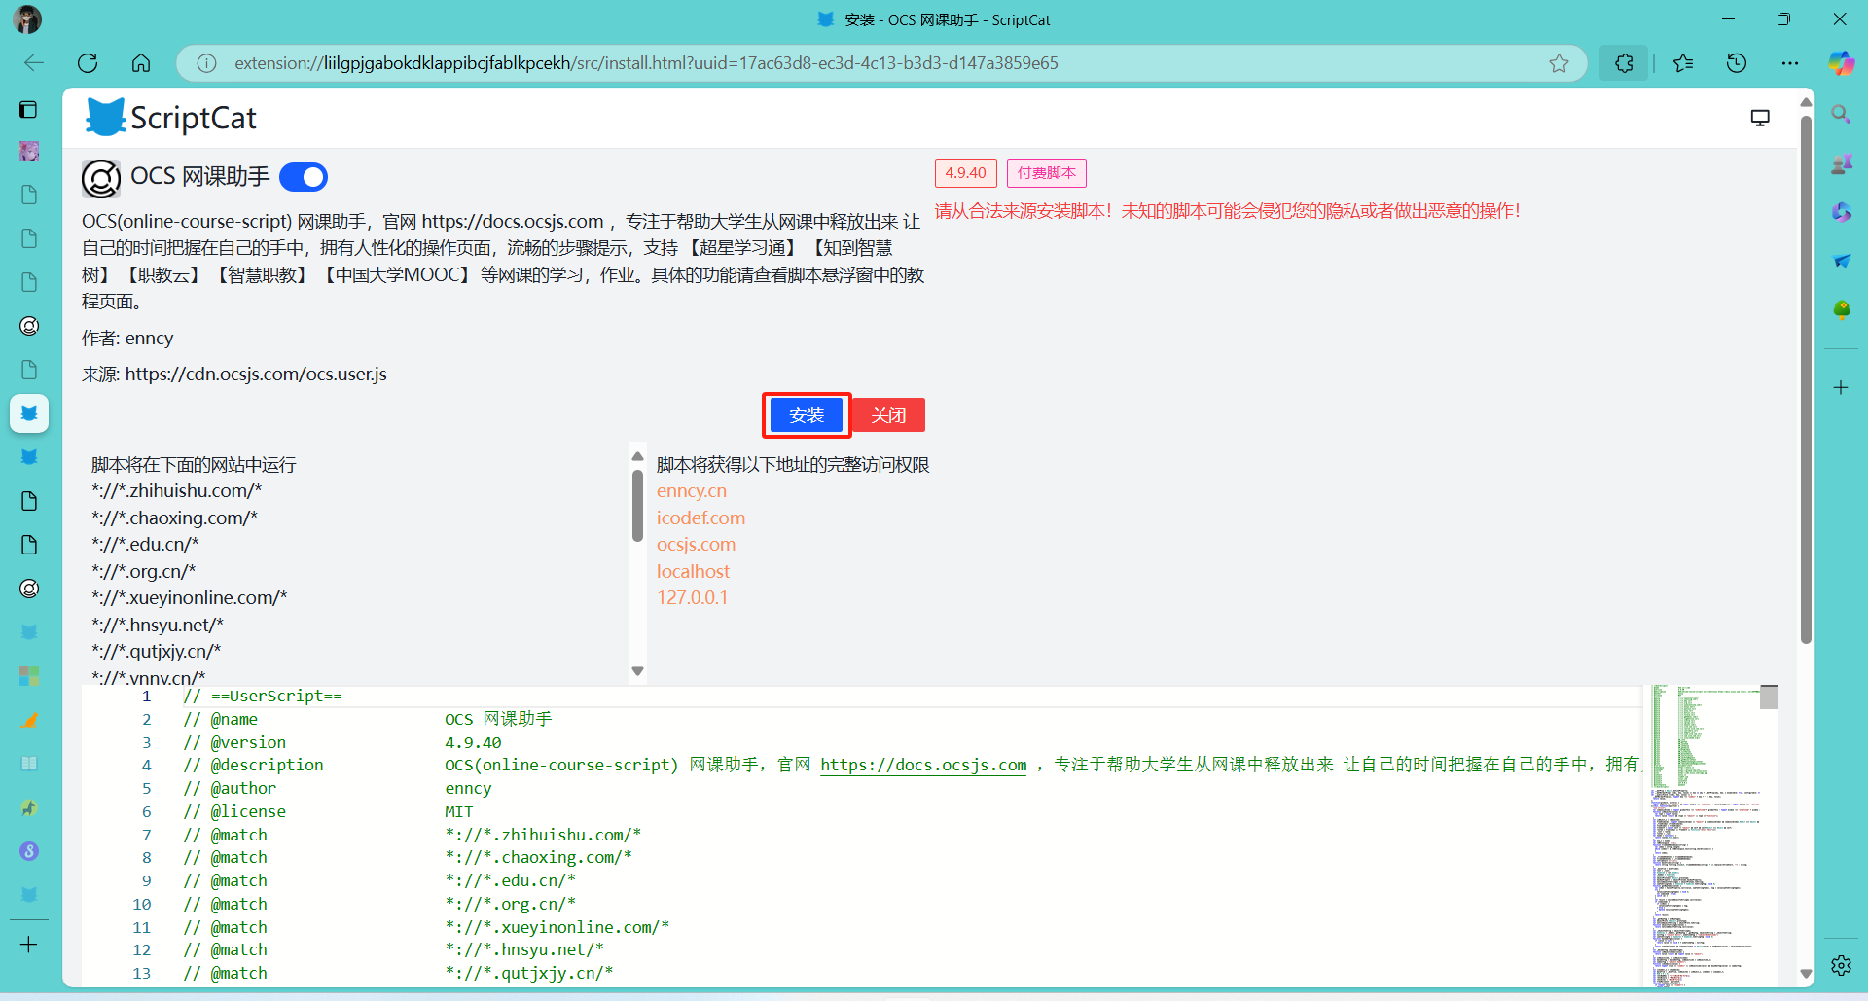Click the 关闭 close button

point(888,415)
